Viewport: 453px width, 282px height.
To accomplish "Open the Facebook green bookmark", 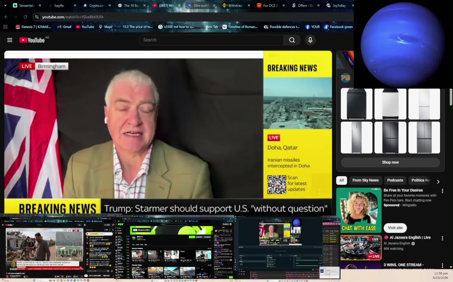I will point(338,27).
